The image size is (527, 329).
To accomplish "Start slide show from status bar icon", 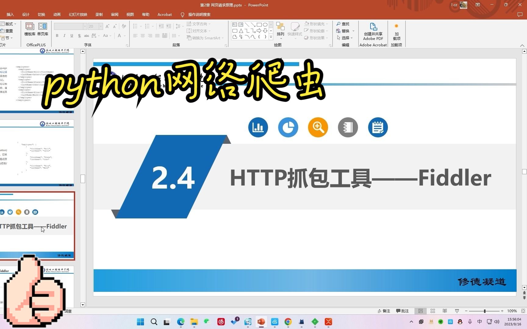I will 457,311.
